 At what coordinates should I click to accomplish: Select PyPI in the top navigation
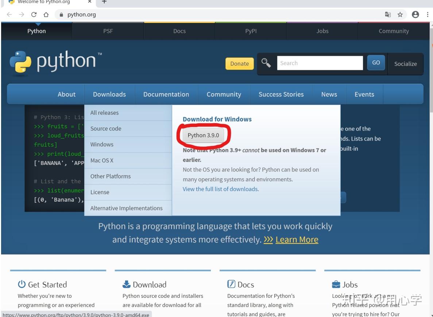click(x=251, y=31)
